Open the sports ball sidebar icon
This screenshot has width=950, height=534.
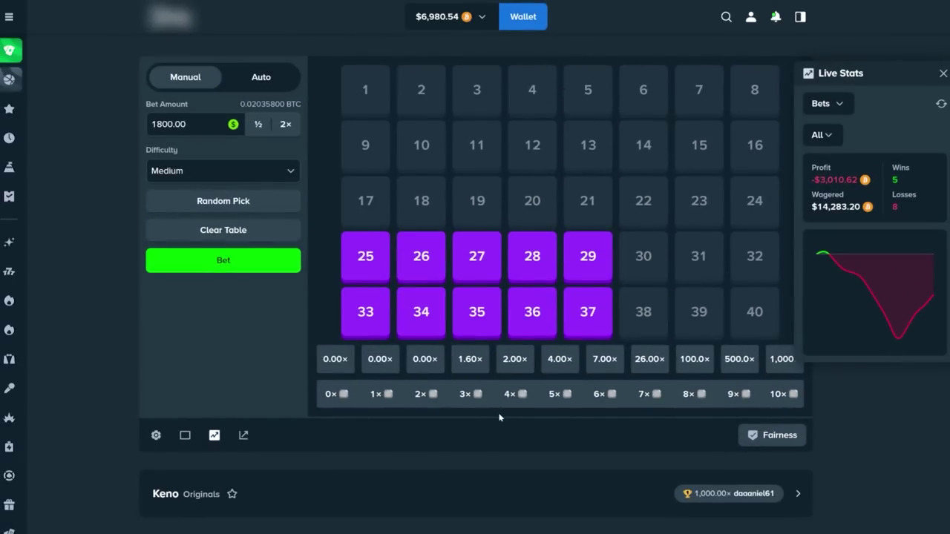pos(9,79)
